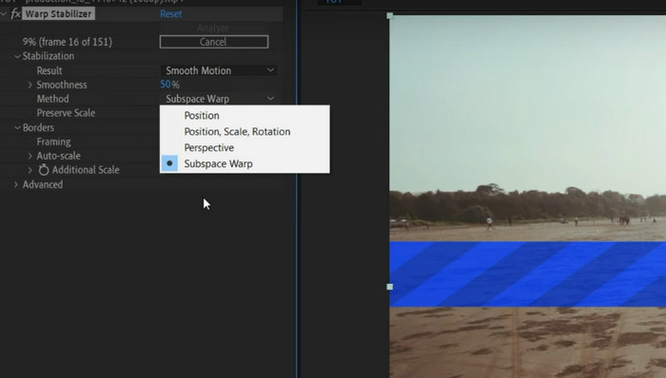This screenshot has width=666, height=378.
Task: Click the Framing property label
Action: [x=53, y=142]
